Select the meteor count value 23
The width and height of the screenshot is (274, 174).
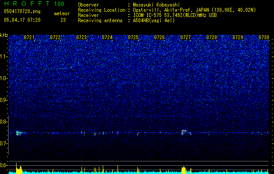pyautogui.click(x=63, y=20)
